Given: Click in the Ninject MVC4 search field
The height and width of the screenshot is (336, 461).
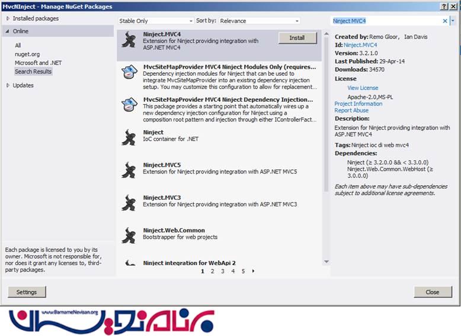Looking at the screenshot, I should [385, 21].
